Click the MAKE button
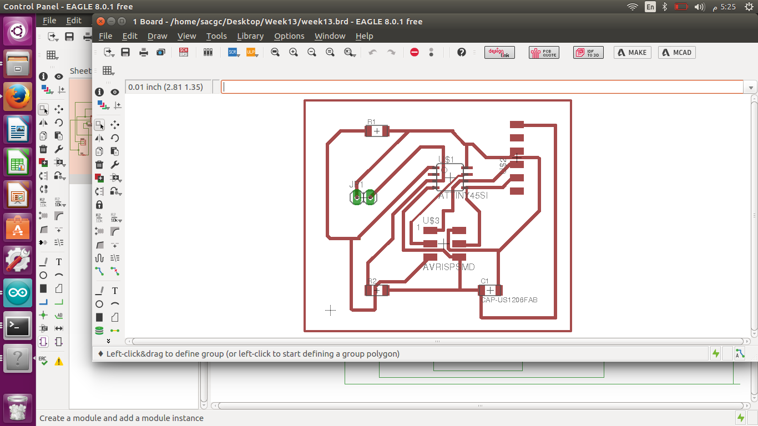758x426 pixels. coord(632,53)
